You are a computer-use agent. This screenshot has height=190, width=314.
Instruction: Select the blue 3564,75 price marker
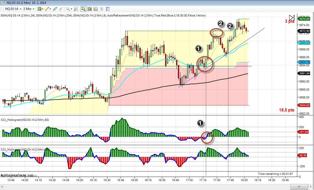[x=304, y=62]
